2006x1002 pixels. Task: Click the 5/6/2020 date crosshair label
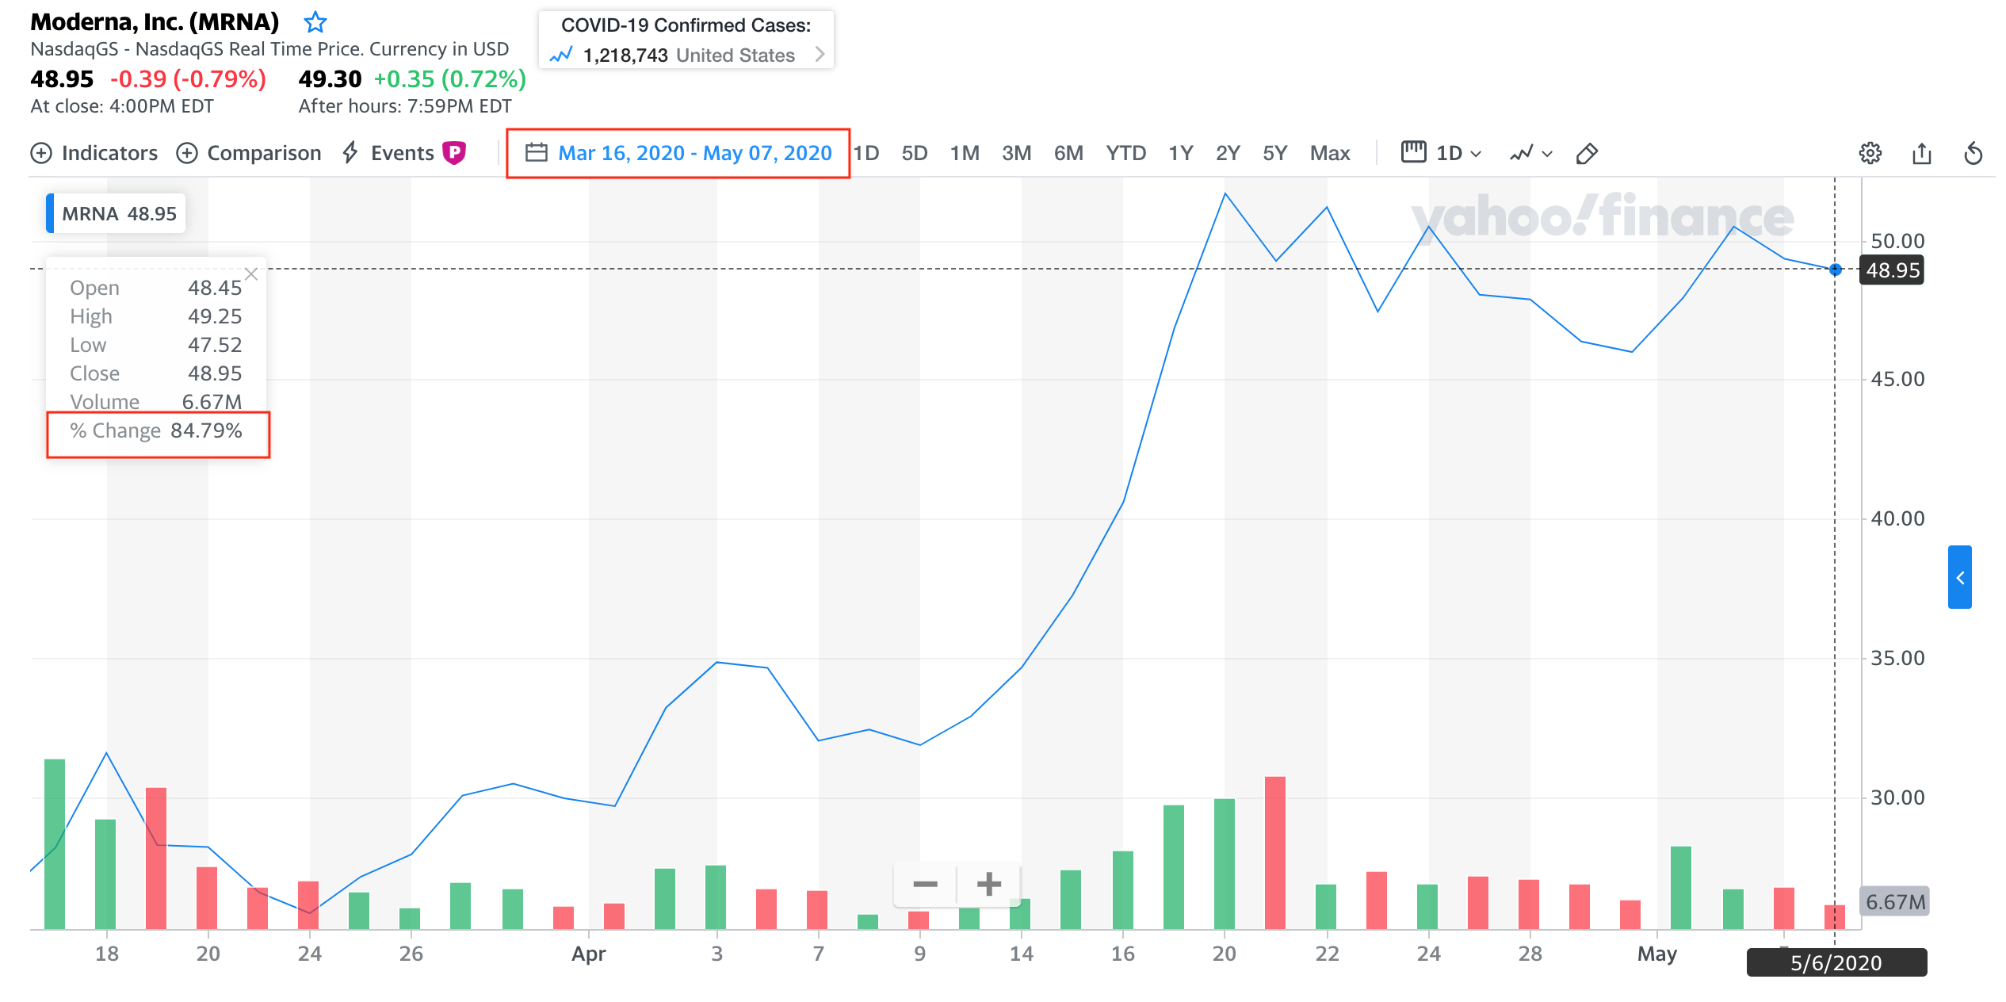pyautogui.click(x=1836, y=962)
